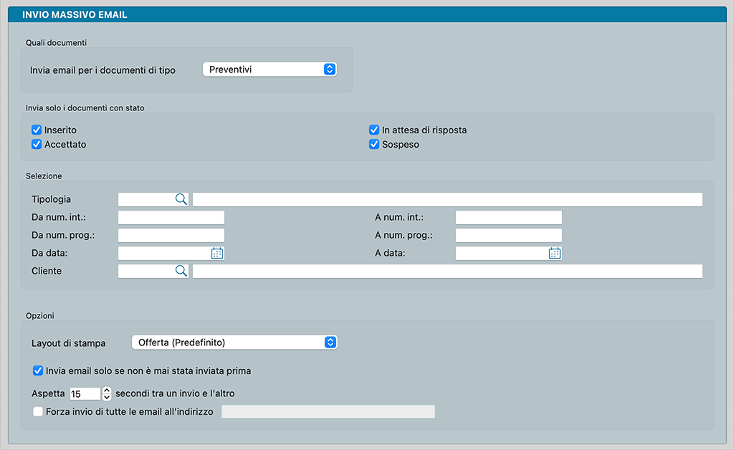Toggle the In attesa di risposta checkbox
This screenshot has width=734, height=450.
click(x=374, y=130)
